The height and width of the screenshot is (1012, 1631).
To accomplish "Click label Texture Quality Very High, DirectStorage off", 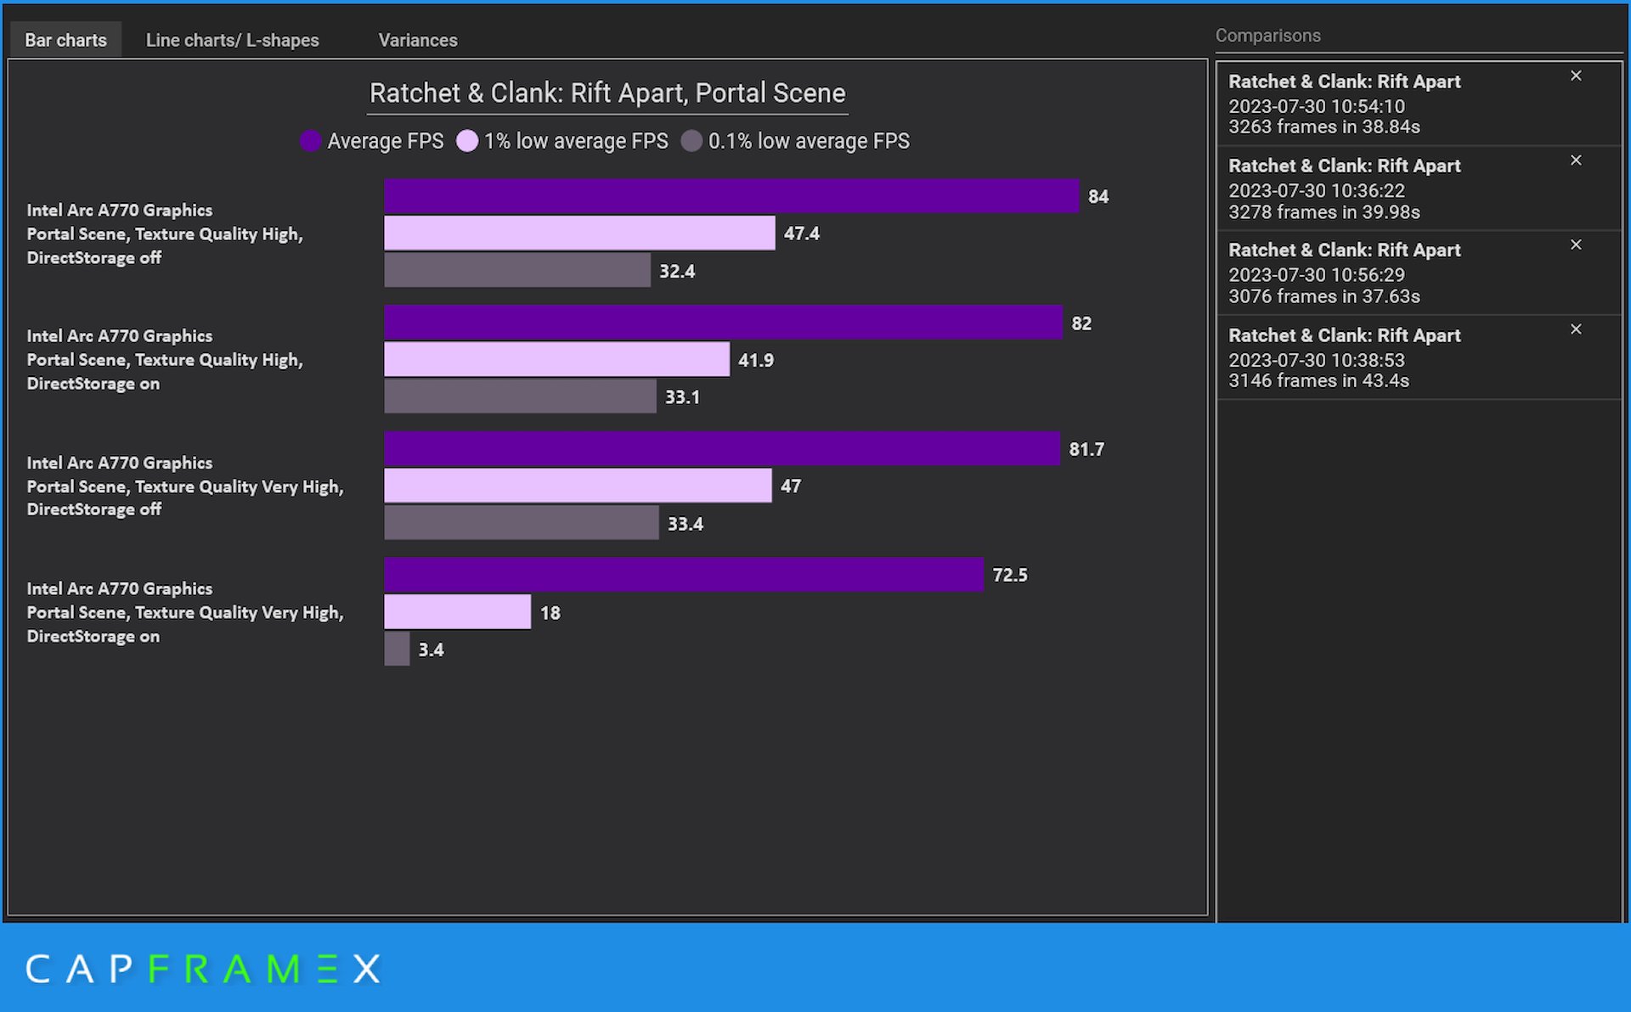I will click(x=185, y=486).
